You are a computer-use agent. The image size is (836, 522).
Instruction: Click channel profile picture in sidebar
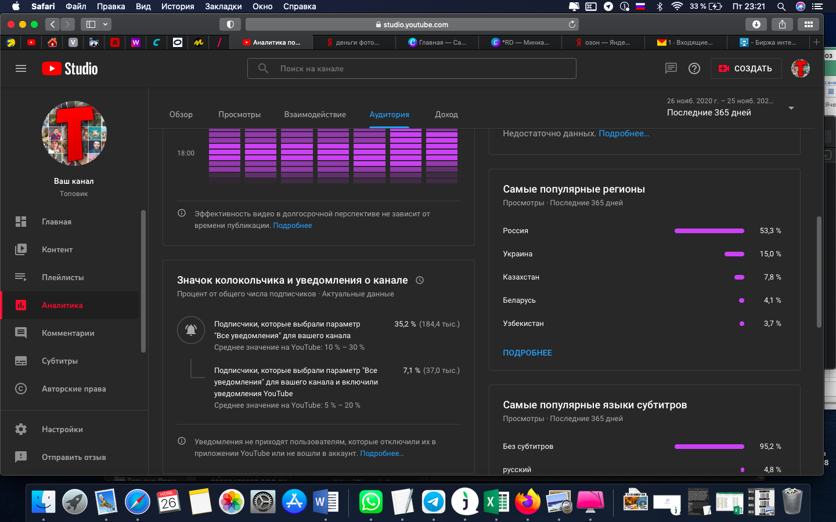coord(74,133)
